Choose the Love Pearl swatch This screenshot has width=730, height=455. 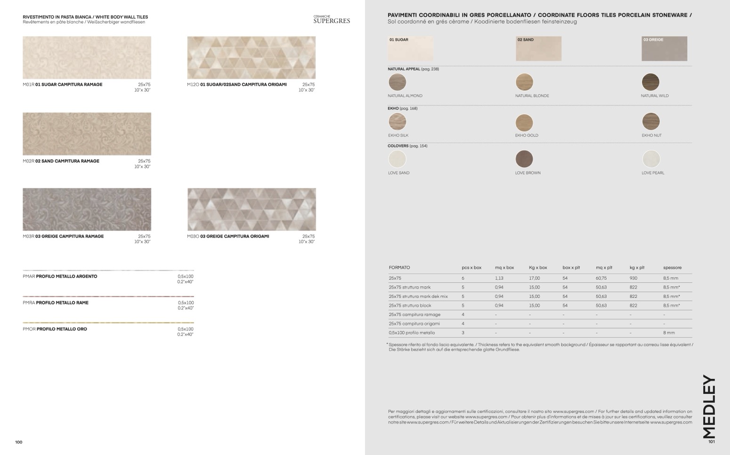tap(651, 159)
